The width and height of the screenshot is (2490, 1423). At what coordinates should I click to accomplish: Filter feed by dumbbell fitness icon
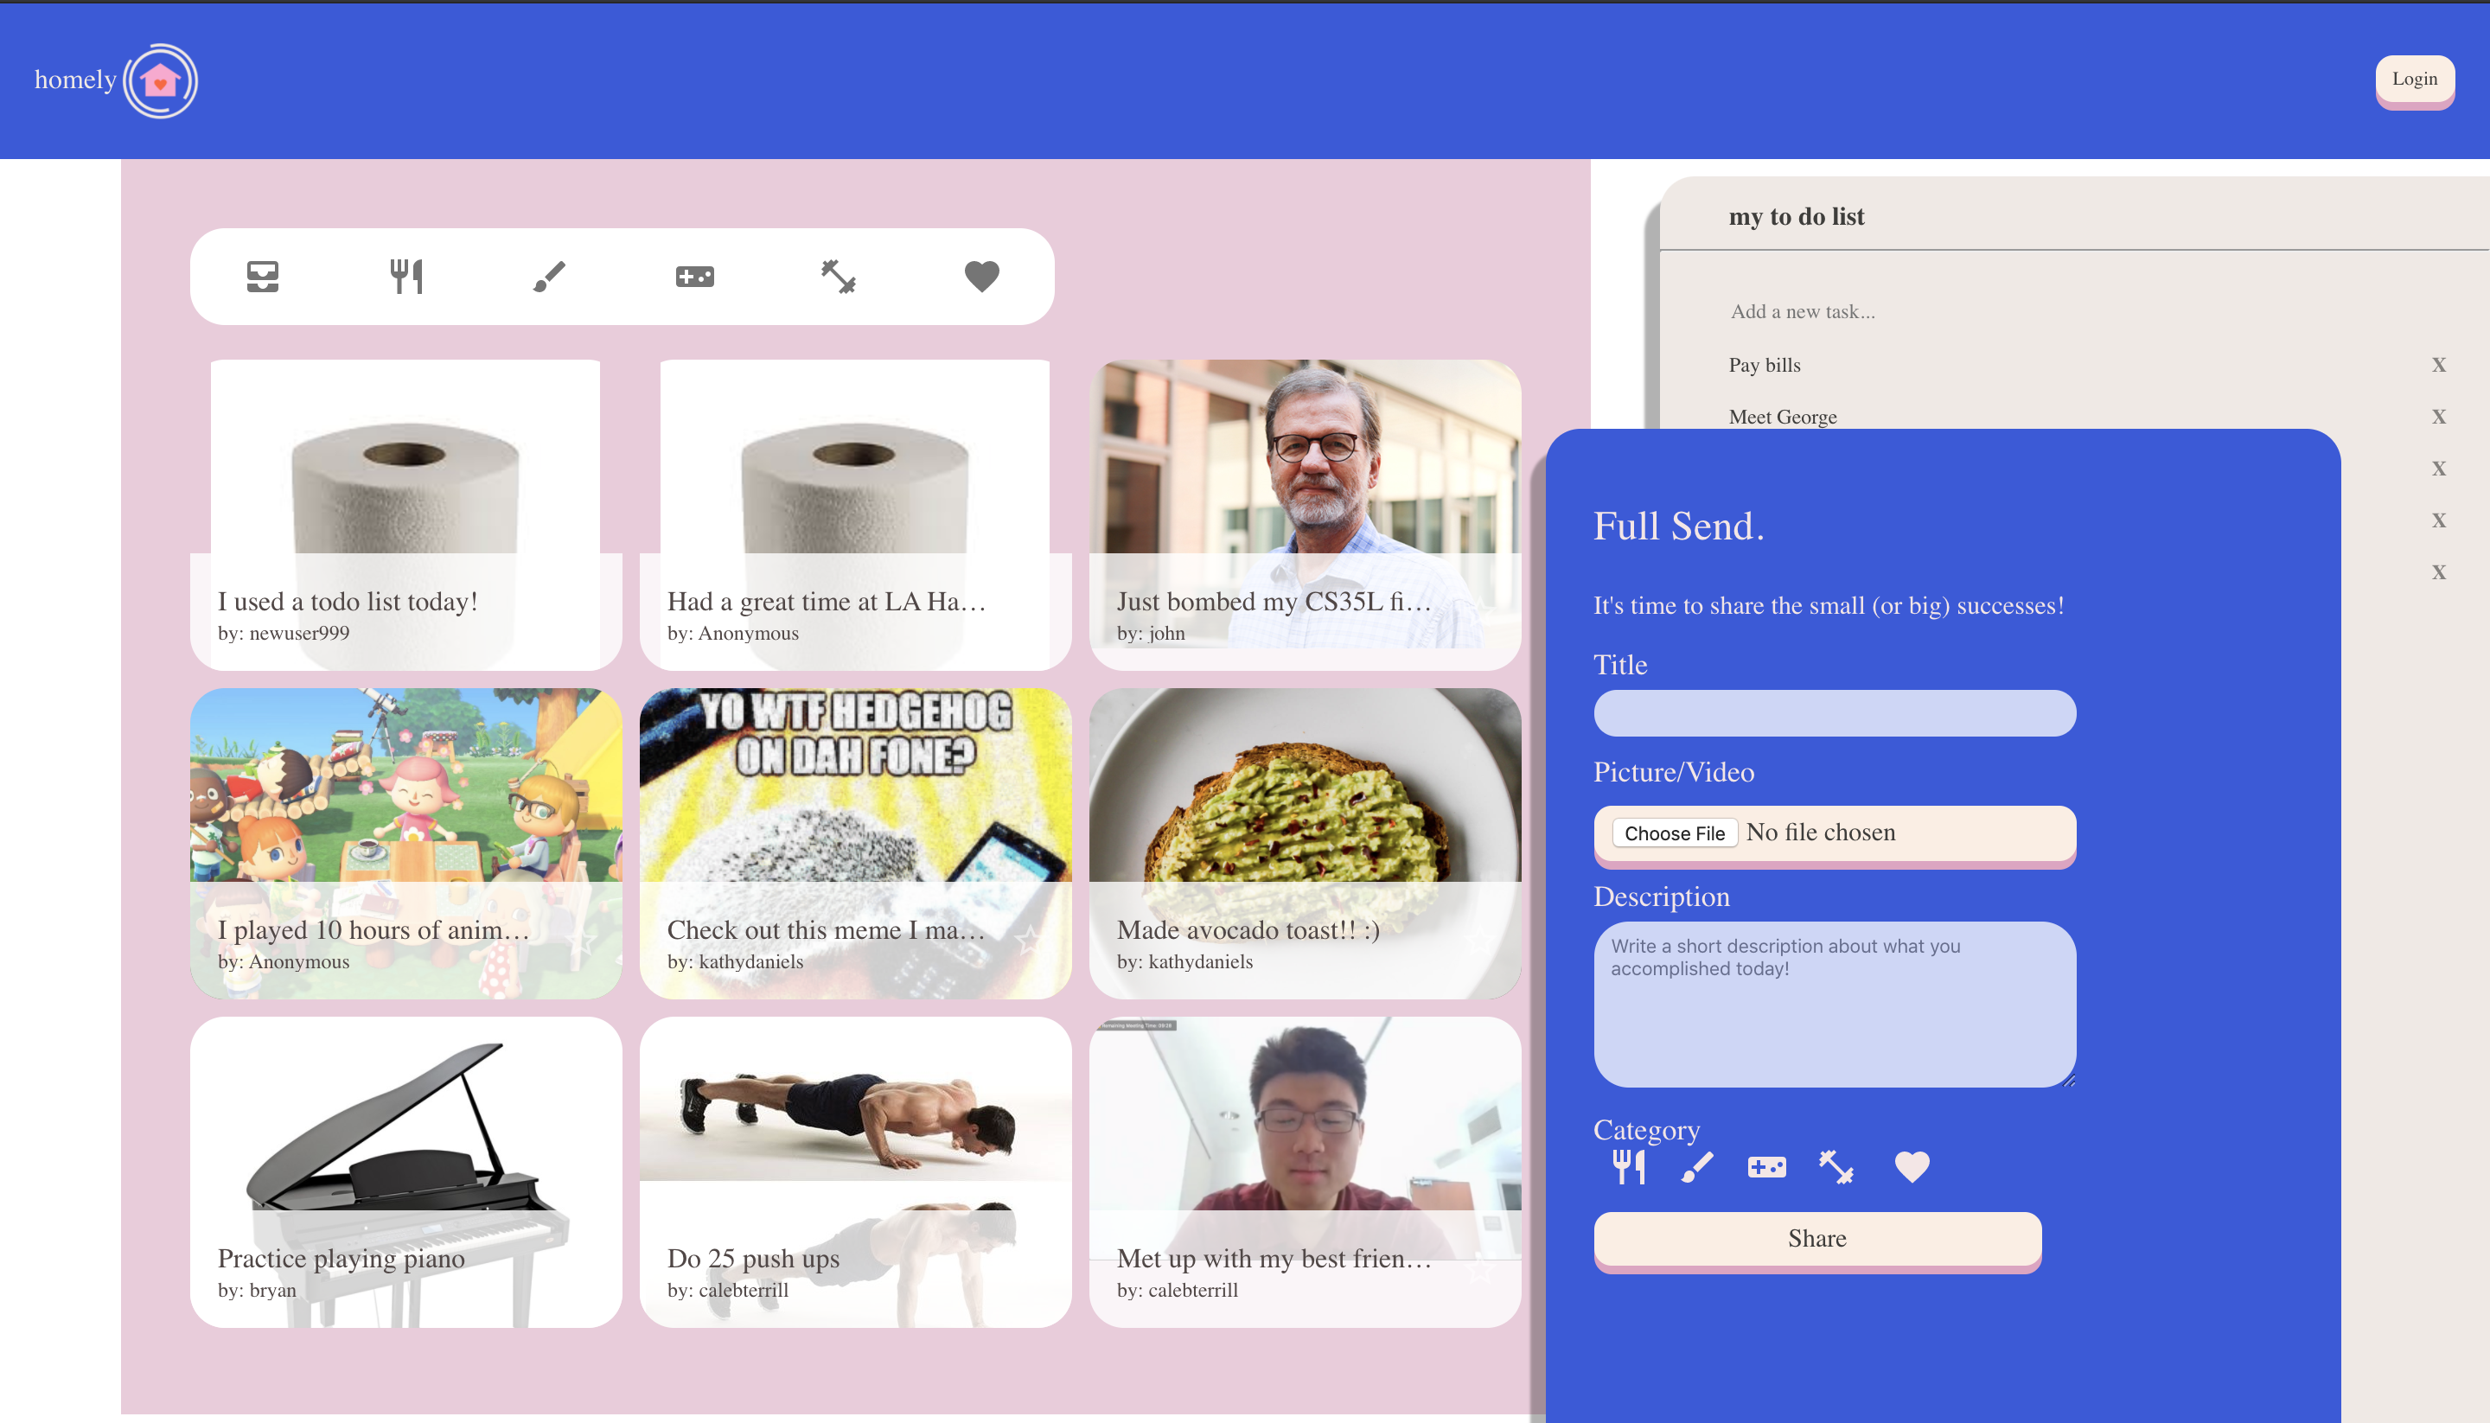point(839,277)
